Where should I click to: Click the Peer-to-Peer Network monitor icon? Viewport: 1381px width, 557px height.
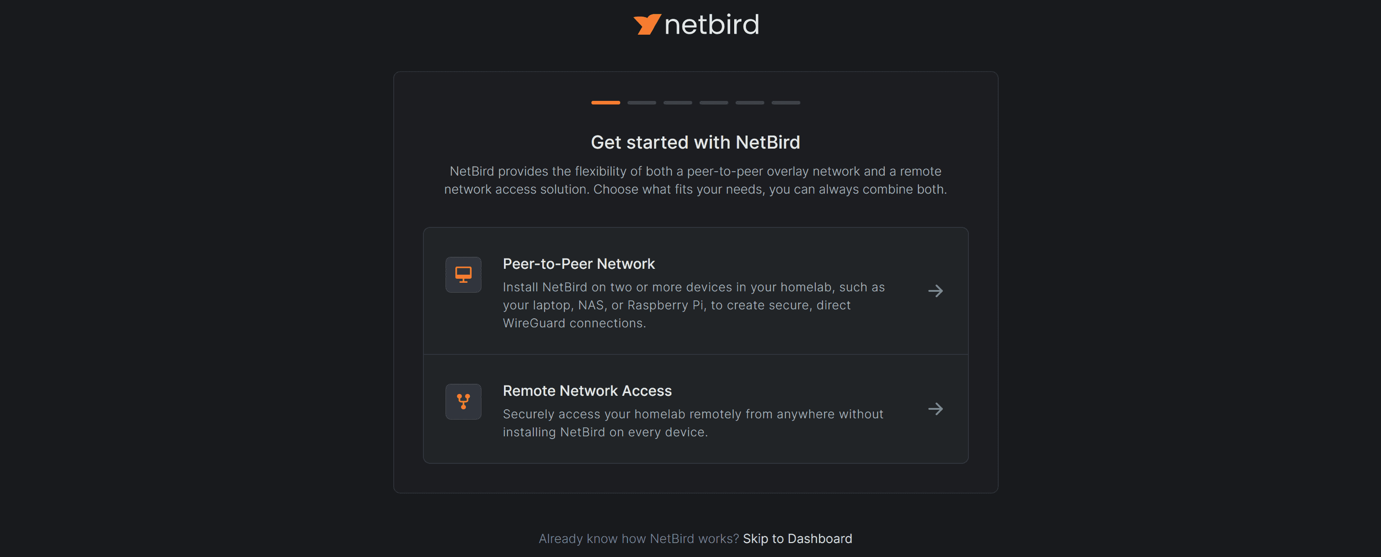click(x=463, y=275)
